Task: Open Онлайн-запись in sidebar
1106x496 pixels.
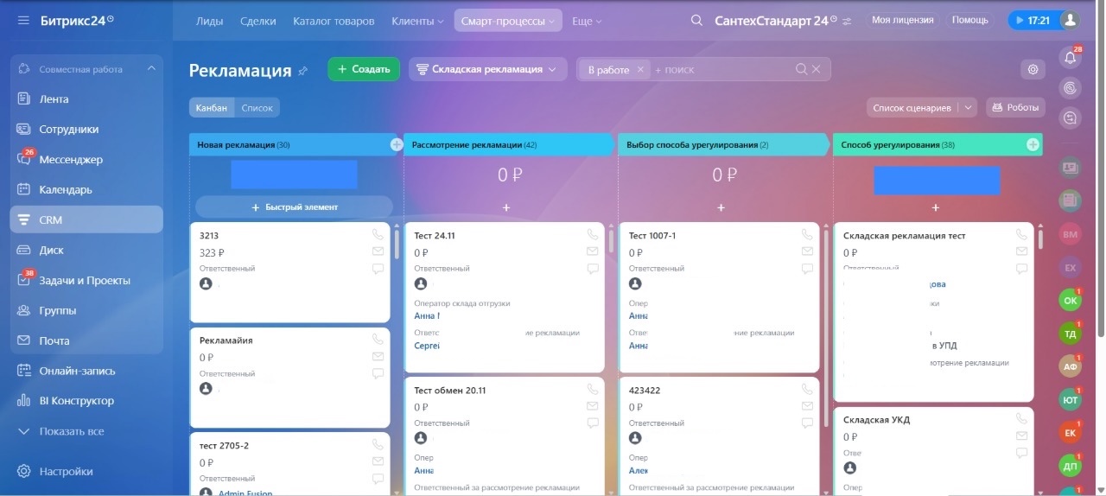Action: coord(86,371)
